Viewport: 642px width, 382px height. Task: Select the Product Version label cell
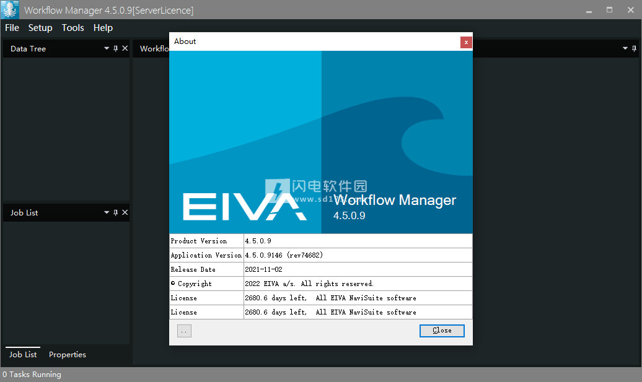[x=206, y=241]
